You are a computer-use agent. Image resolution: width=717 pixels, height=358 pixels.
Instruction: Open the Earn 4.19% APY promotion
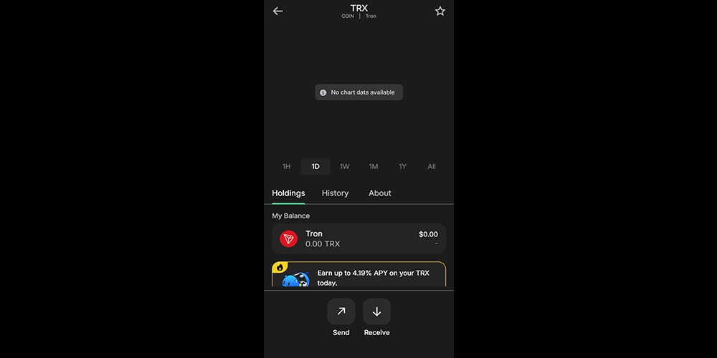click(359, 274)
